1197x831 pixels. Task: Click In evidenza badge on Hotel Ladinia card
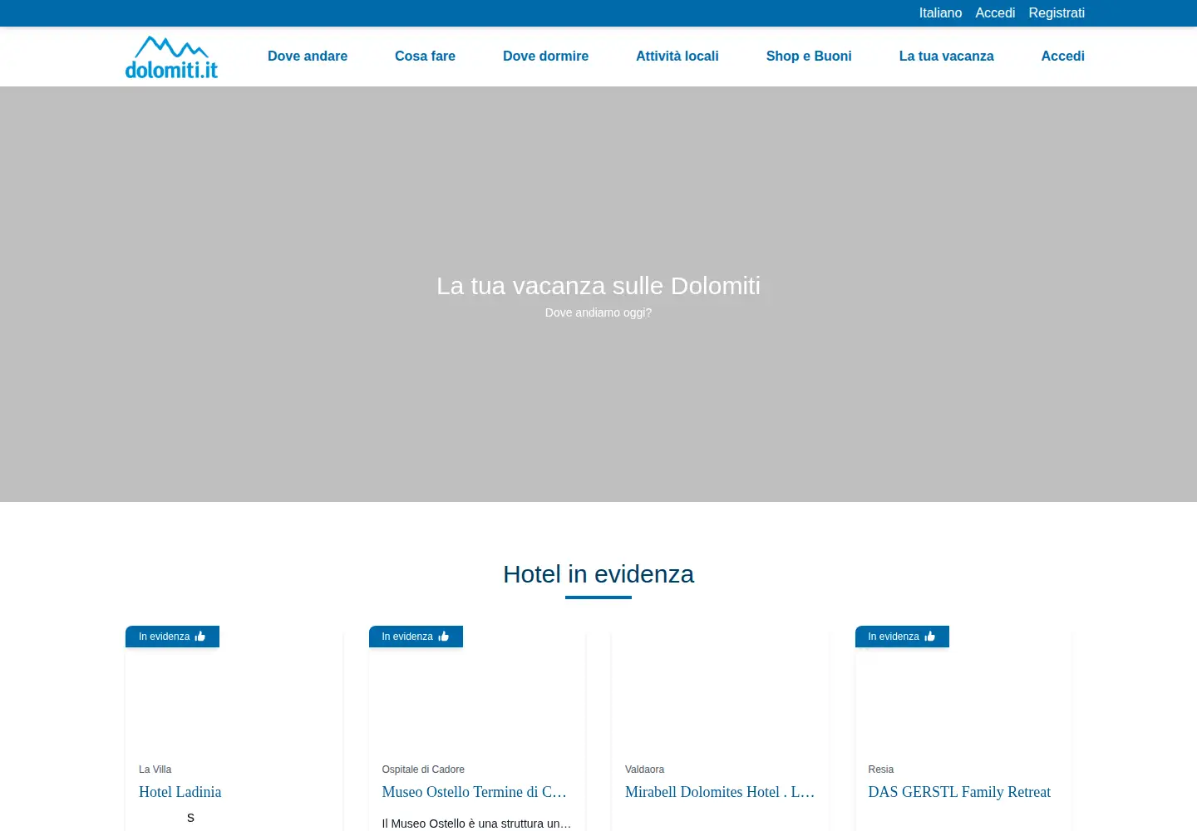tap(172, 637)
